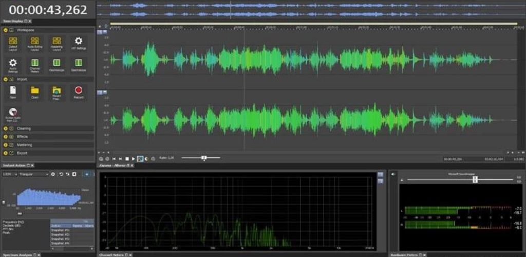The width and height of the screenshot is (526, 257).
Task: Click the Play button in transport bar
Action: (x=134, y=158)
